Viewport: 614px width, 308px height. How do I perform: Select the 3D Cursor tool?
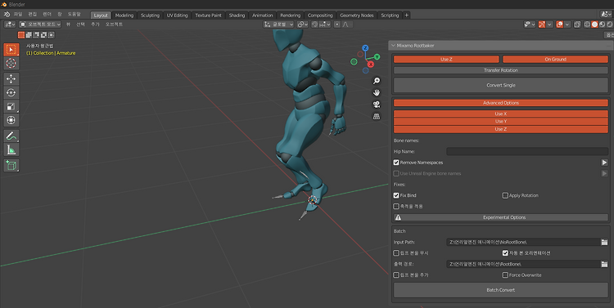(x=11, y=64)
